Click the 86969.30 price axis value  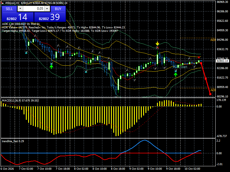click(222, 2)
